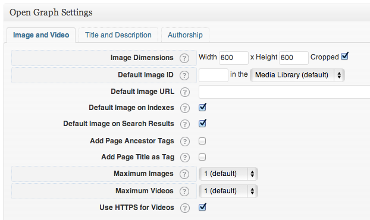Open help icon for Add Page Title as Tag
This screenshot has height=220, width=370.
(x=185, y=158)
